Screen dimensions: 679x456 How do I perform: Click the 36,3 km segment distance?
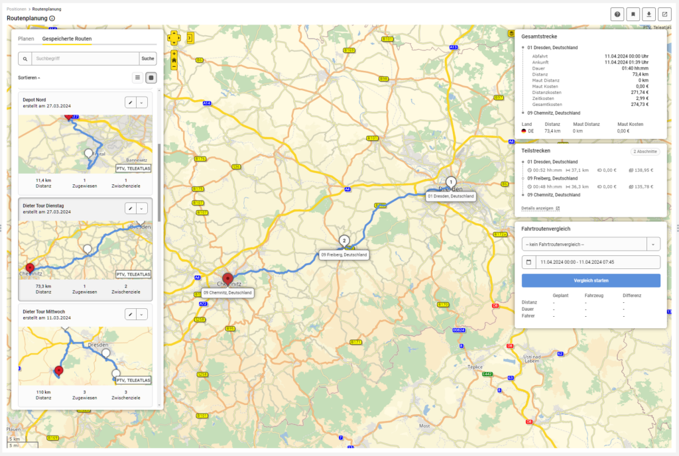(x=580, y=187)
